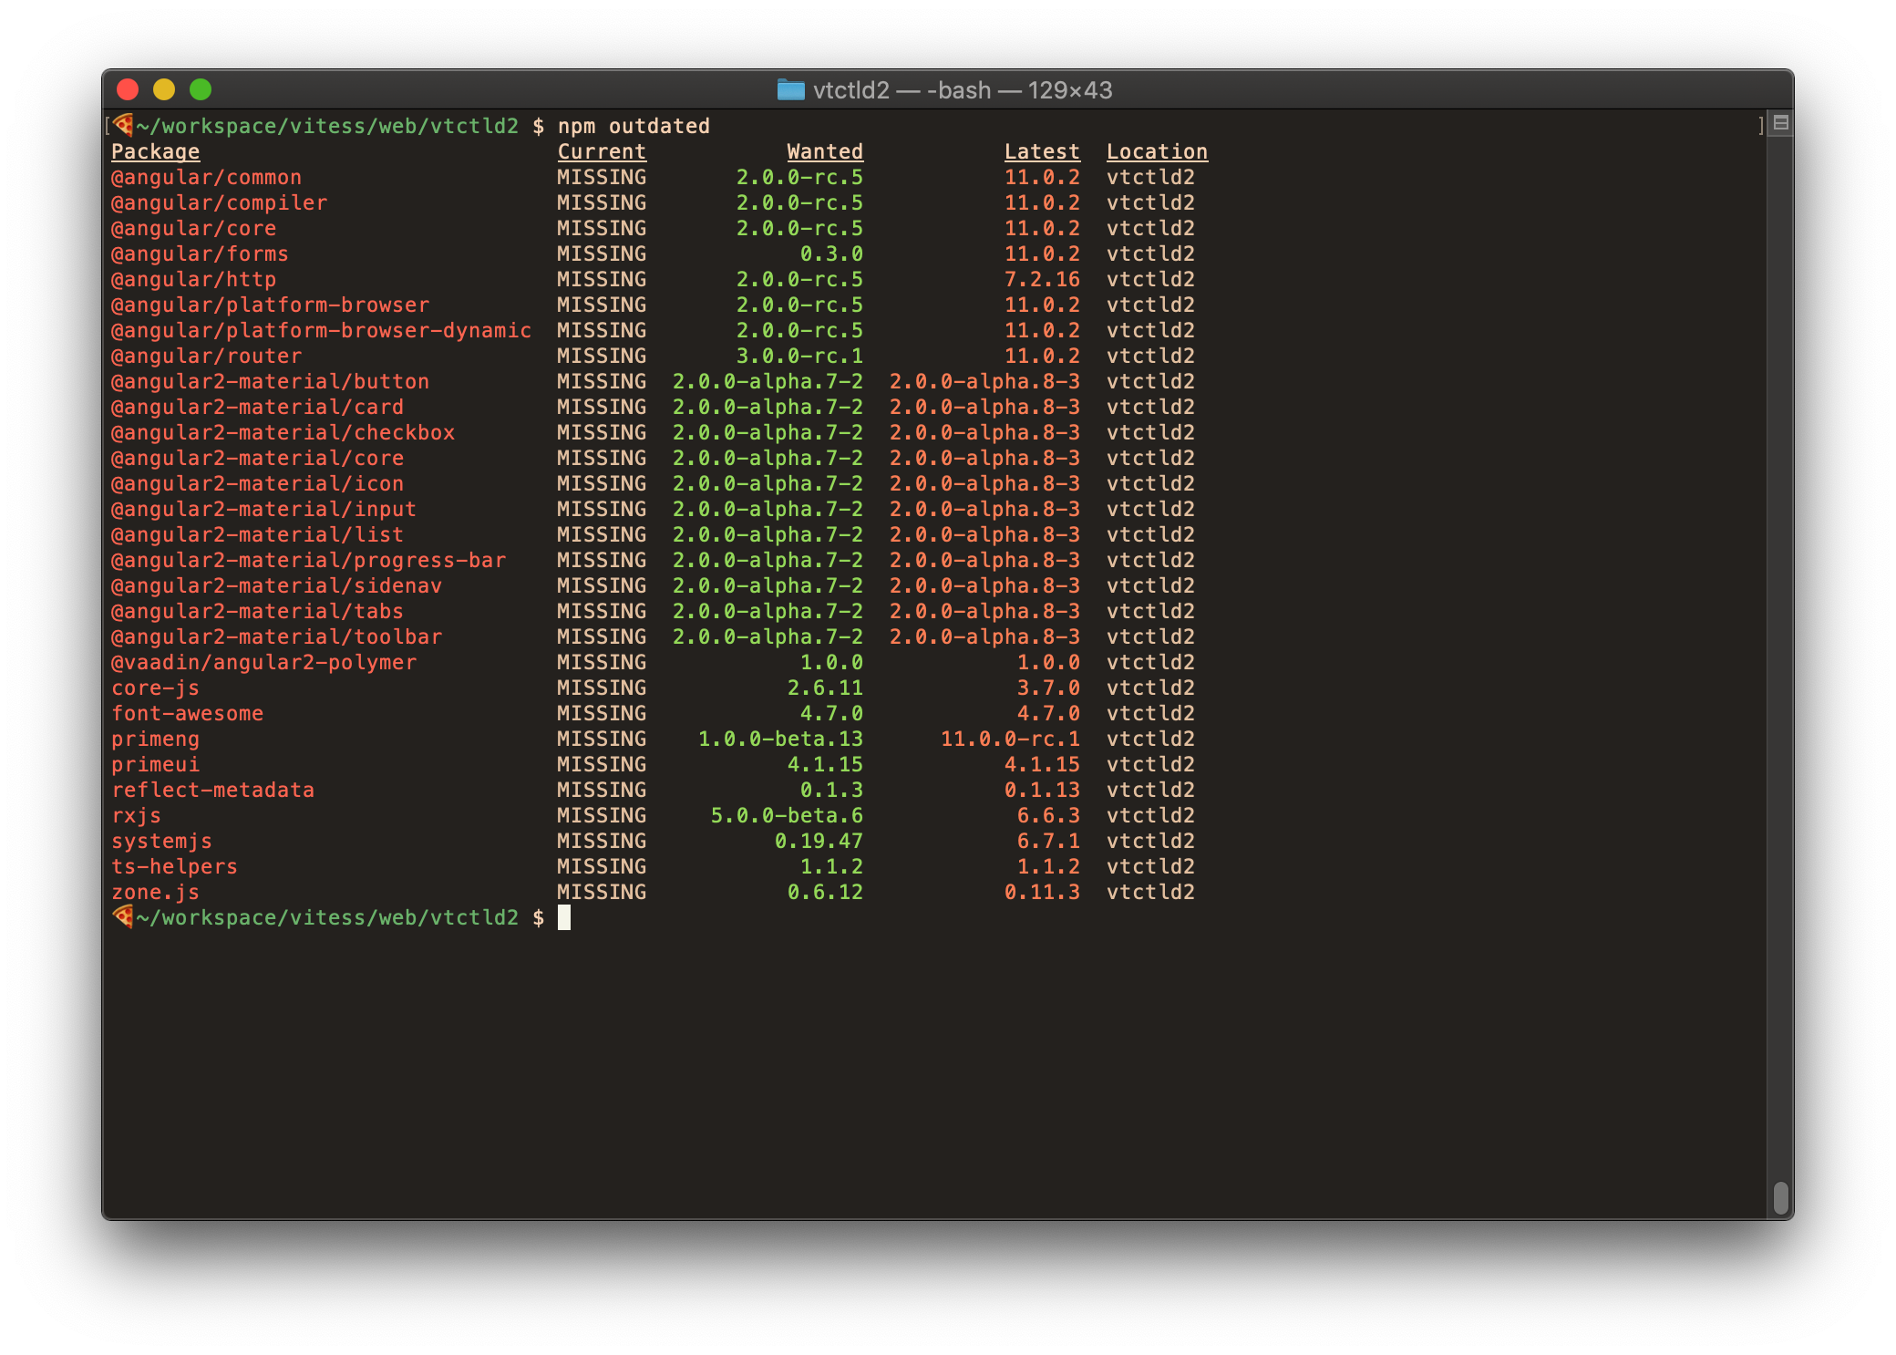Click the 'reflect-metadata' package name
1896x1355 pixels.
click(213, 790)
